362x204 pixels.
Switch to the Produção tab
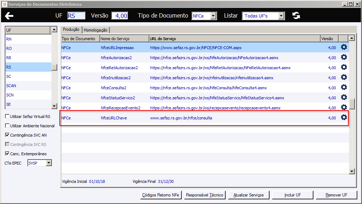tap(71, 29)
